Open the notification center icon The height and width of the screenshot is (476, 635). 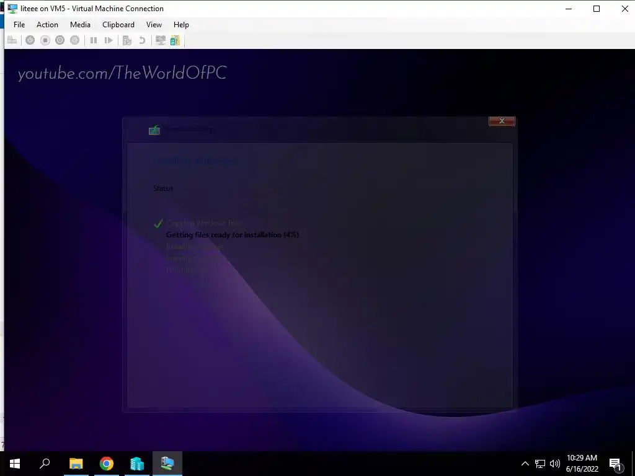[x=615, y=464]
